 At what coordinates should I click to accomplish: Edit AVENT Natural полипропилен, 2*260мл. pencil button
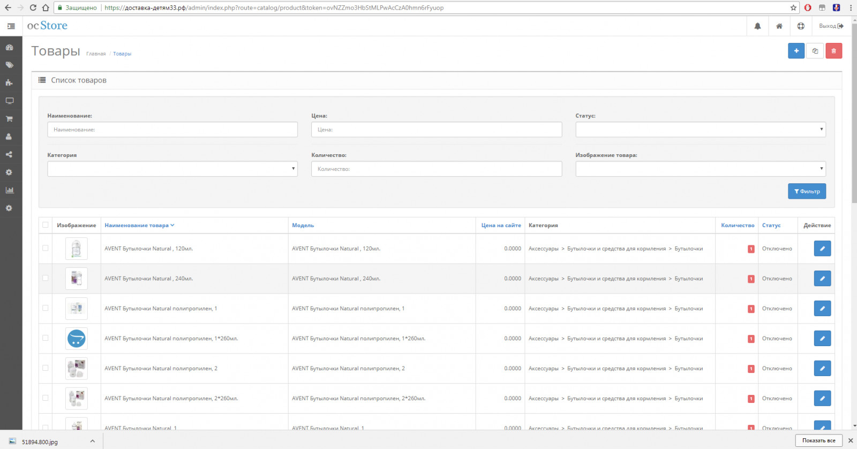pos(823,399)
